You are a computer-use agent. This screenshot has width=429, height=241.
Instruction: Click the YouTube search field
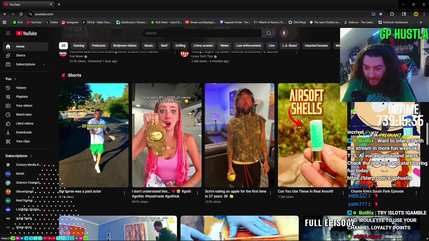pyautogui.click(x=202, y=33)
